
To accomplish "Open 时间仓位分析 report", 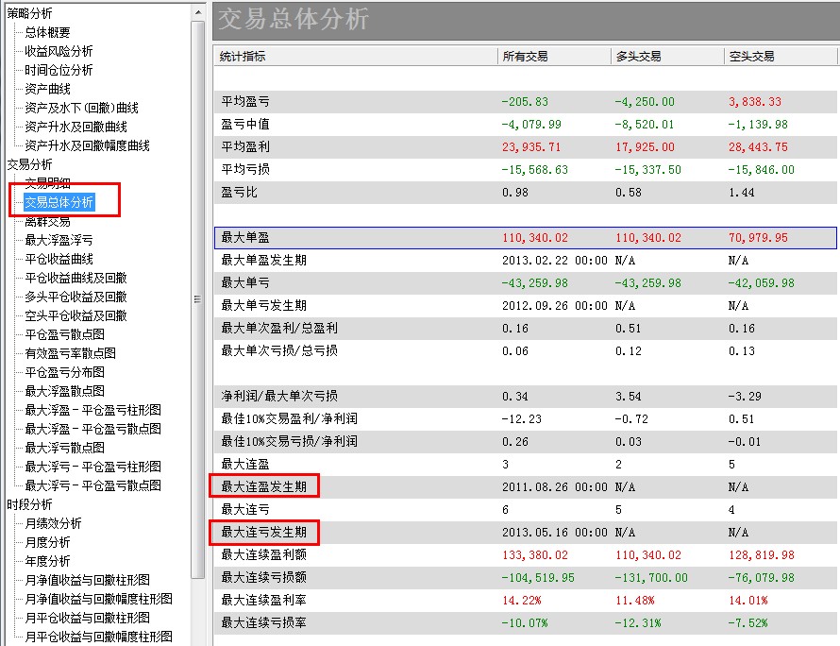I will [59, 70].
